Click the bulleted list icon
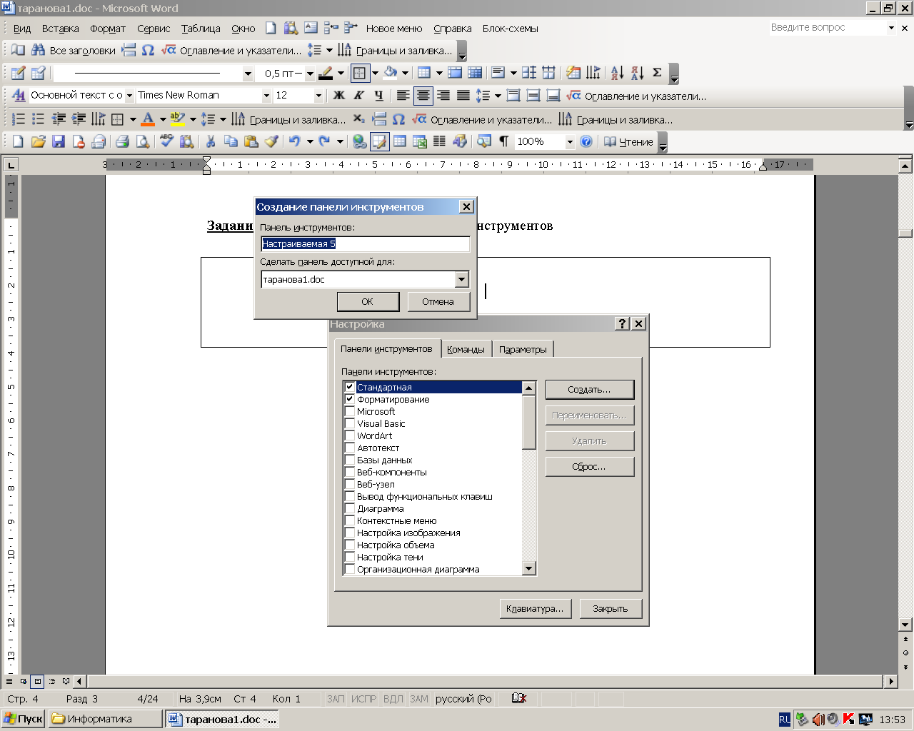The height and width of the screenshot is (731, 914). point(39,119)
